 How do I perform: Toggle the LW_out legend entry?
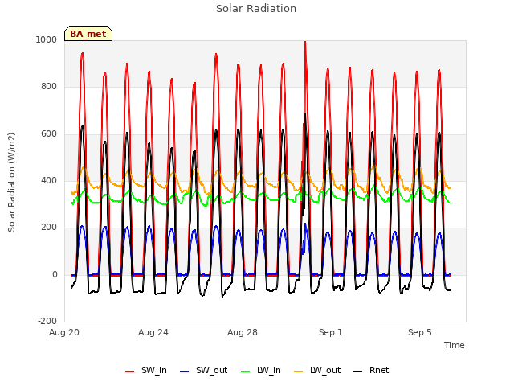[x=317, y=371]
